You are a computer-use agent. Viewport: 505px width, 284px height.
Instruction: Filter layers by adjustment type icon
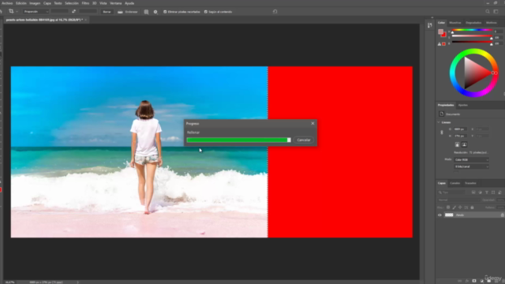(x=480, y=192)
